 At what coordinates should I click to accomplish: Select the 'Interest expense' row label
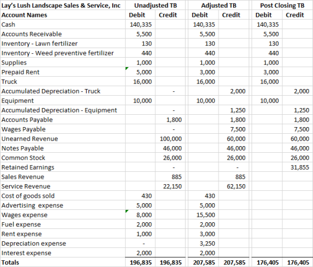click(x=63, y=253)
